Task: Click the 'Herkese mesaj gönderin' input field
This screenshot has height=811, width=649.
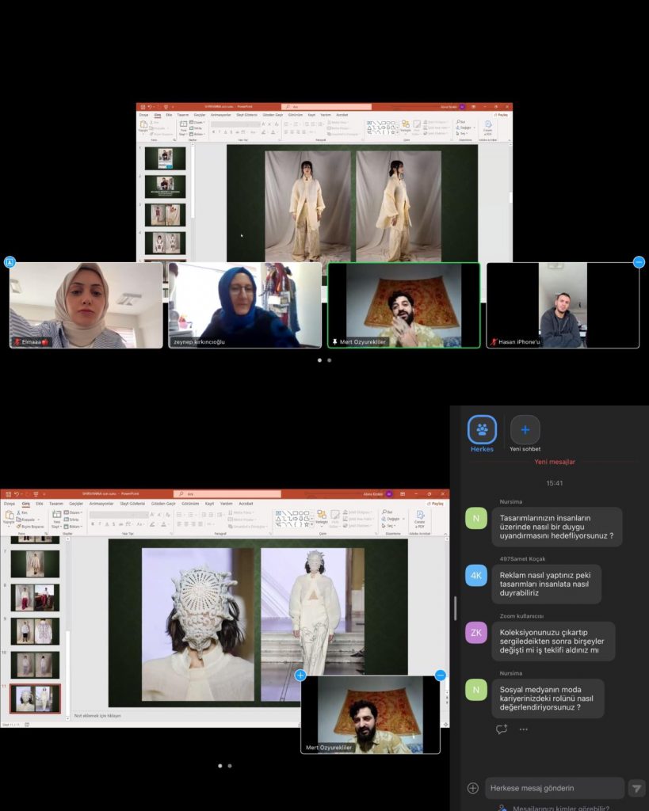Action: coord(555,788)
